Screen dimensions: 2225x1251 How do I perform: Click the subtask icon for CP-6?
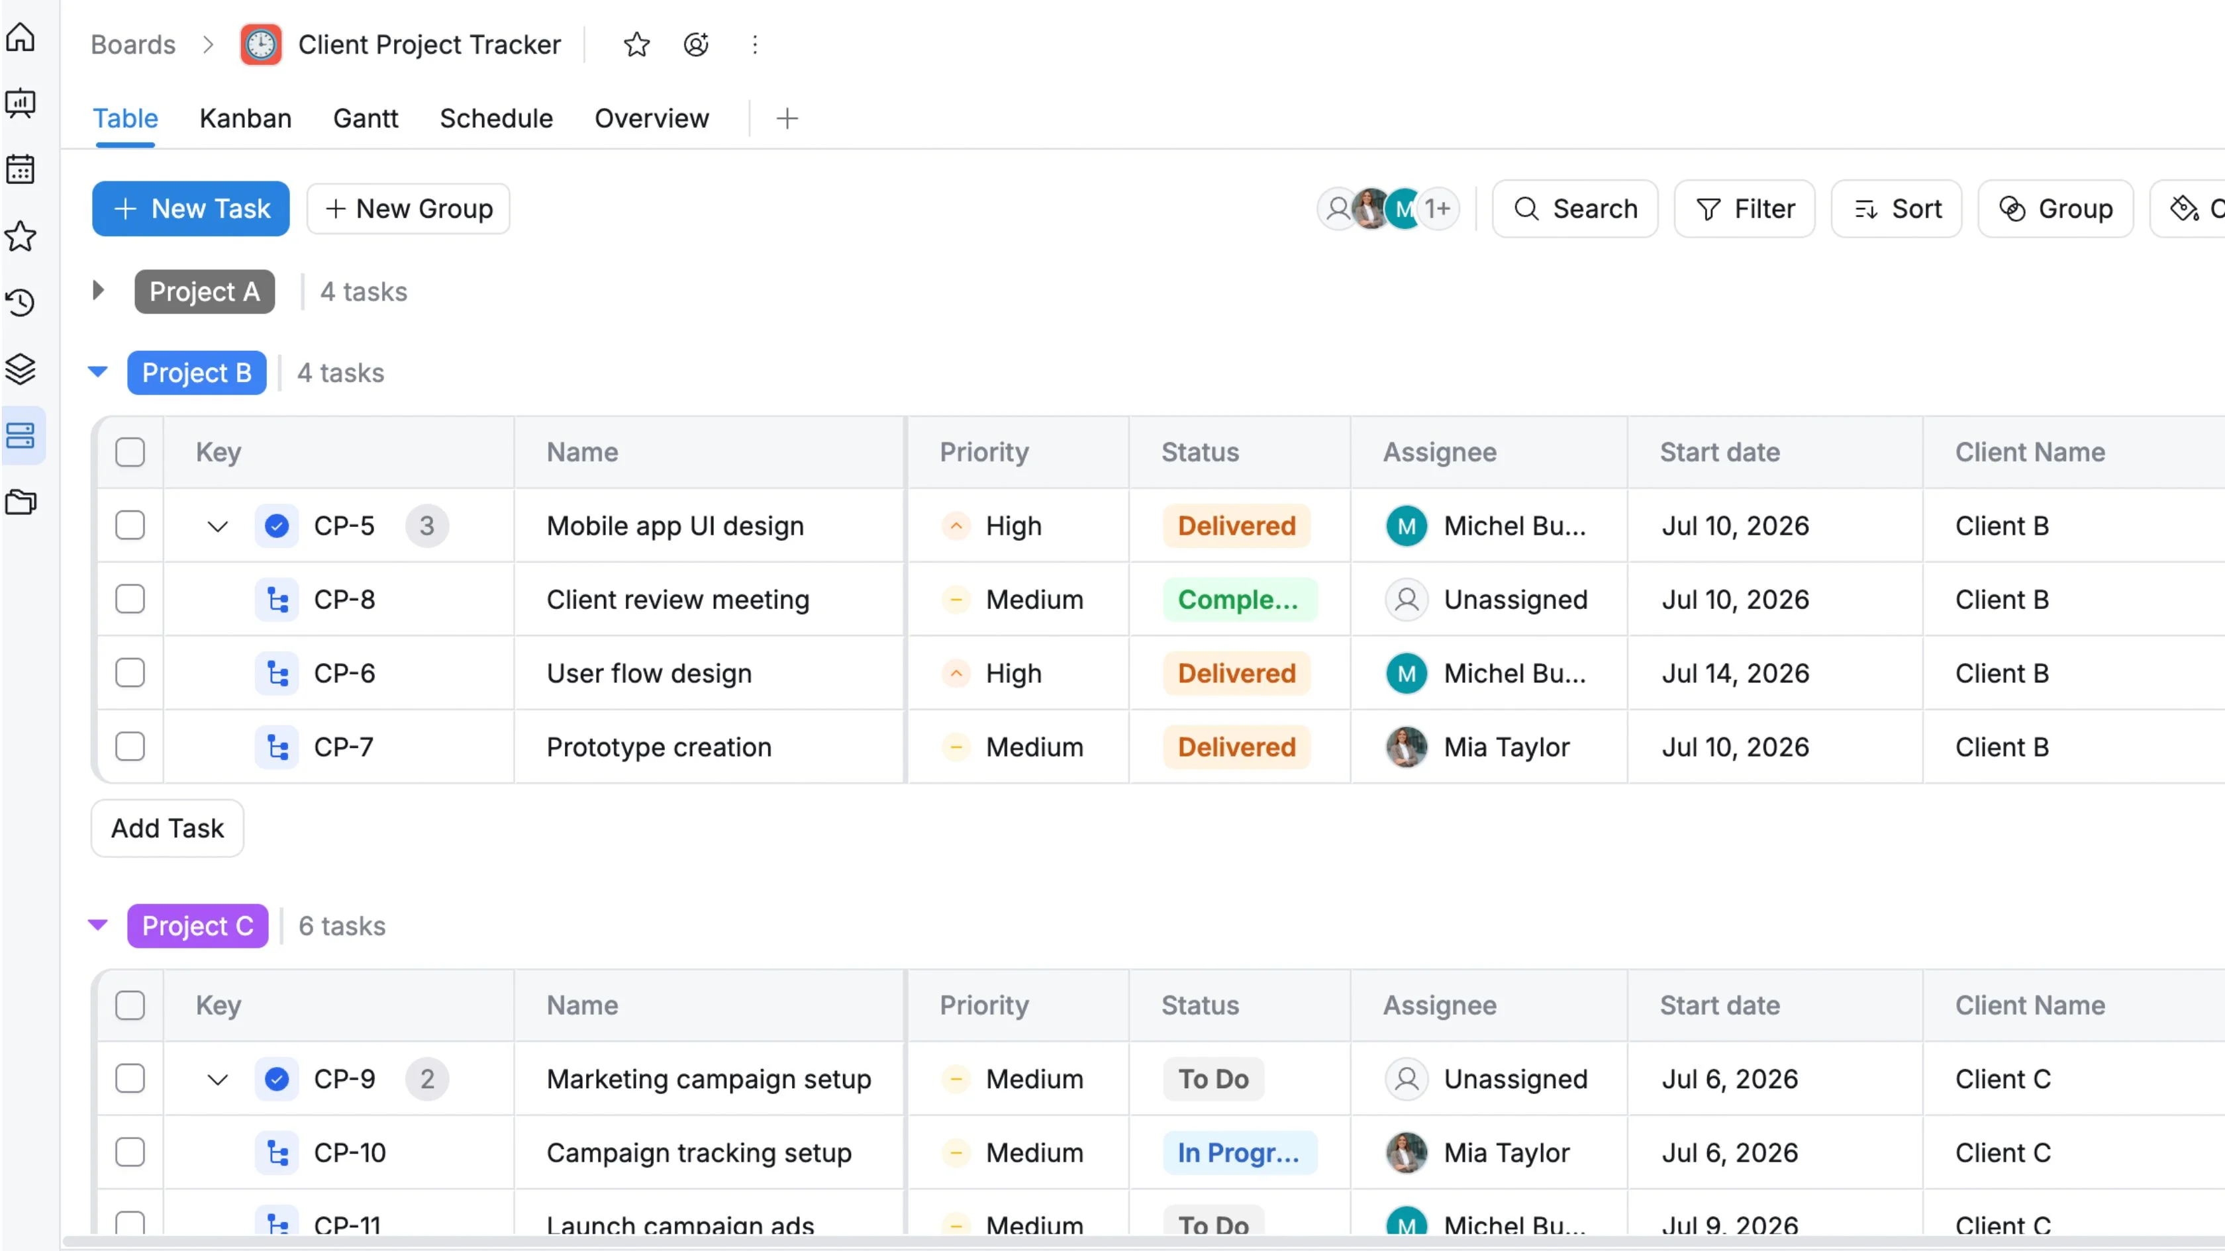(276, 673)
